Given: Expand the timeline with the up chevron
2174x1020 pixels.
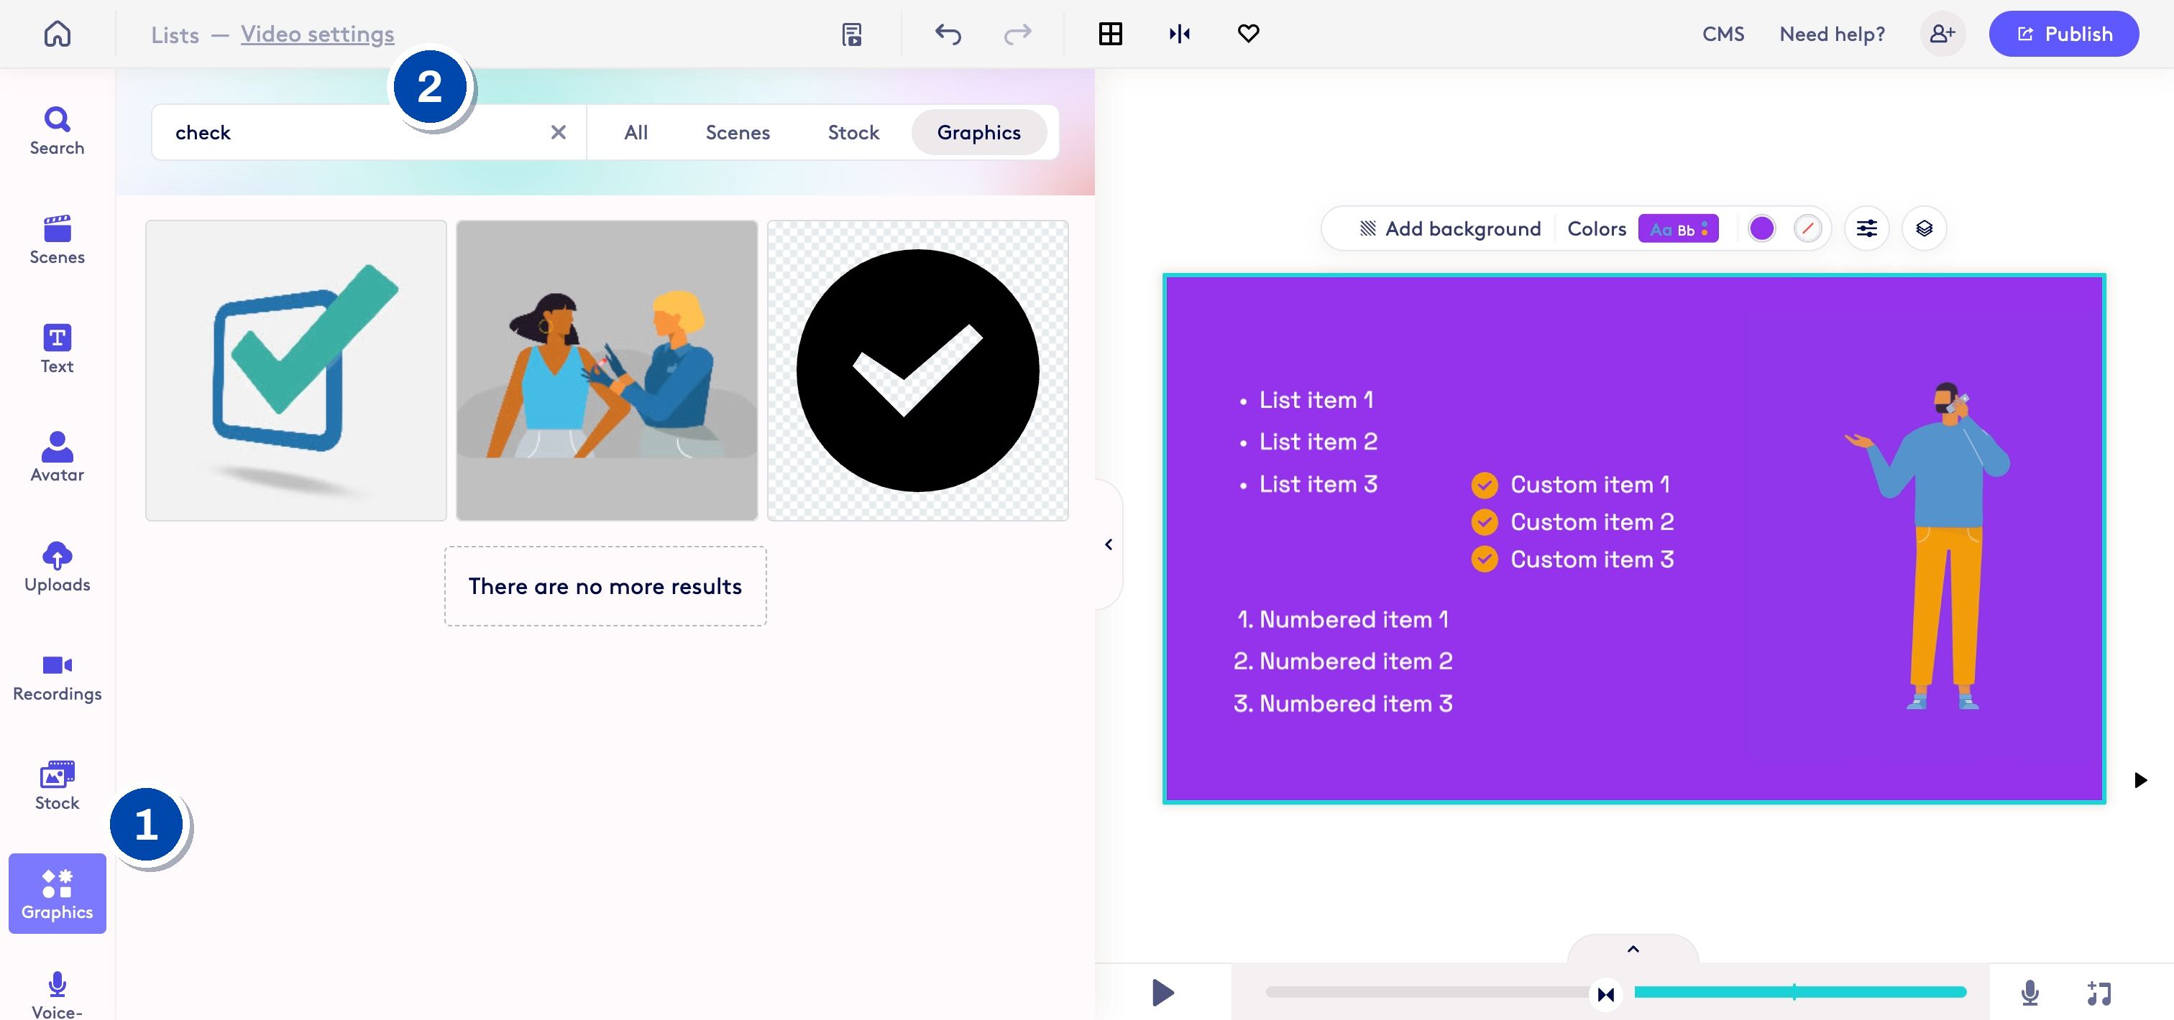Looking at the screenshot, I should [x=1632, y=949].
